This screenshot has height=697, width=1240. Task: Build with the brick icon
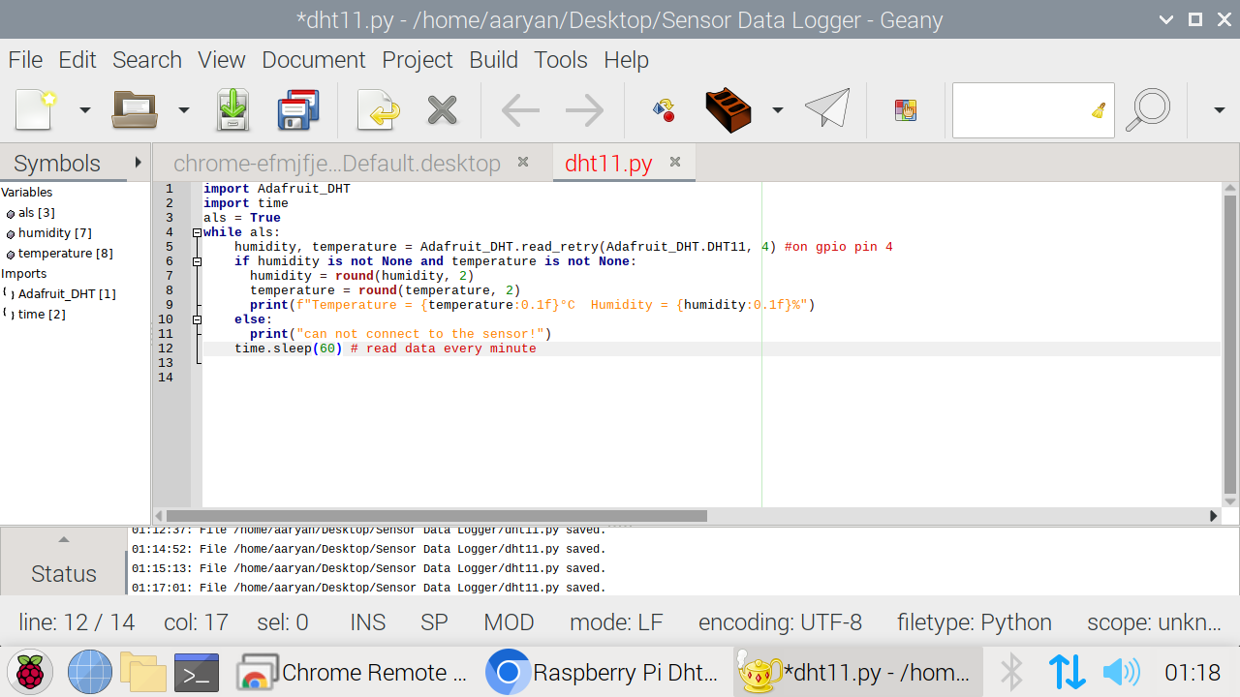coord(729,109)
